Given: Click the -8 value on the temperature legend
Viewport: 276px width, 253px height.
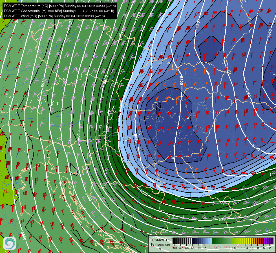Looking at the screenshot, I should pos(257,248).
